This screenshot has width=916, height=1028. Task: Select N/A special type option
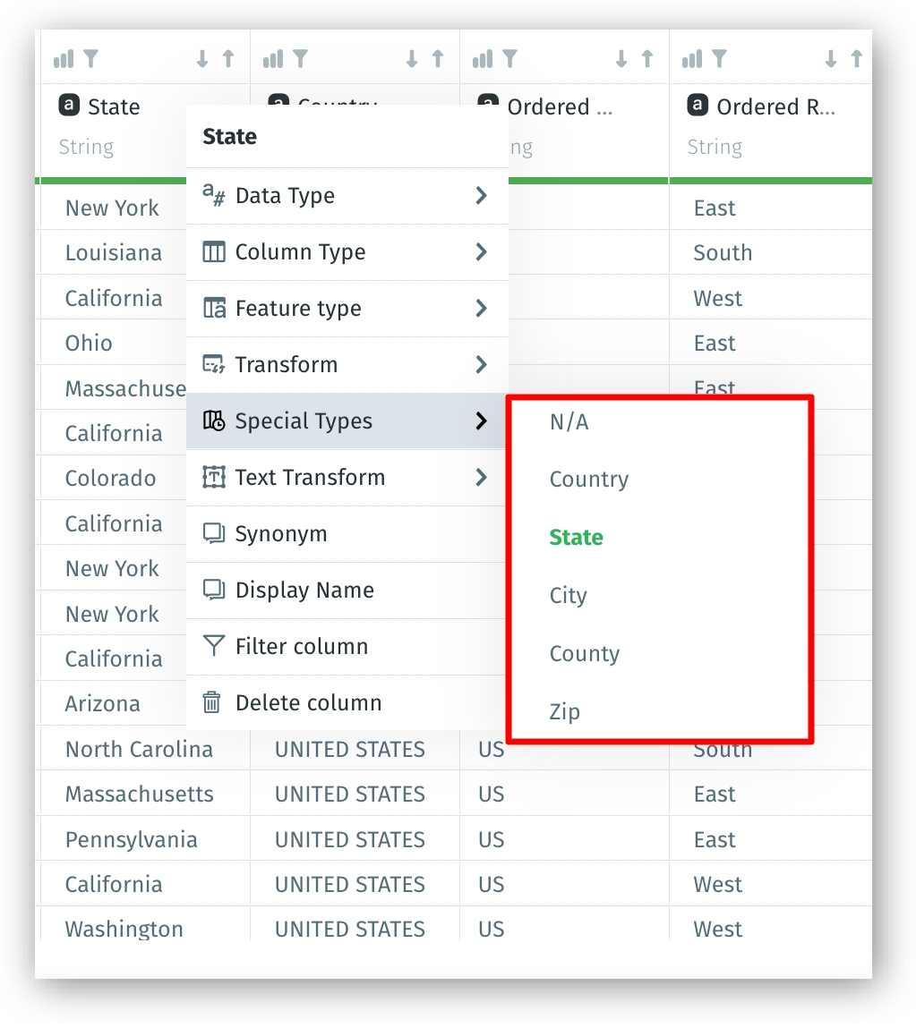coord(569,422)
